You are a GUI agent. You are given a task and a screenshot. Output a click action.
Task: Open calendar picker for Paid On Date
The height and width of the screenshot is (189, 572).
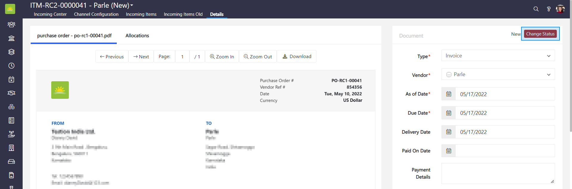(449, 151)
